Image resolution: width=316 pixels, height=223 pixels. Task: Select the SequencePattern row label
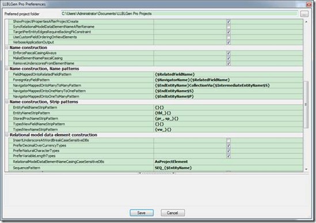[26, 168]
